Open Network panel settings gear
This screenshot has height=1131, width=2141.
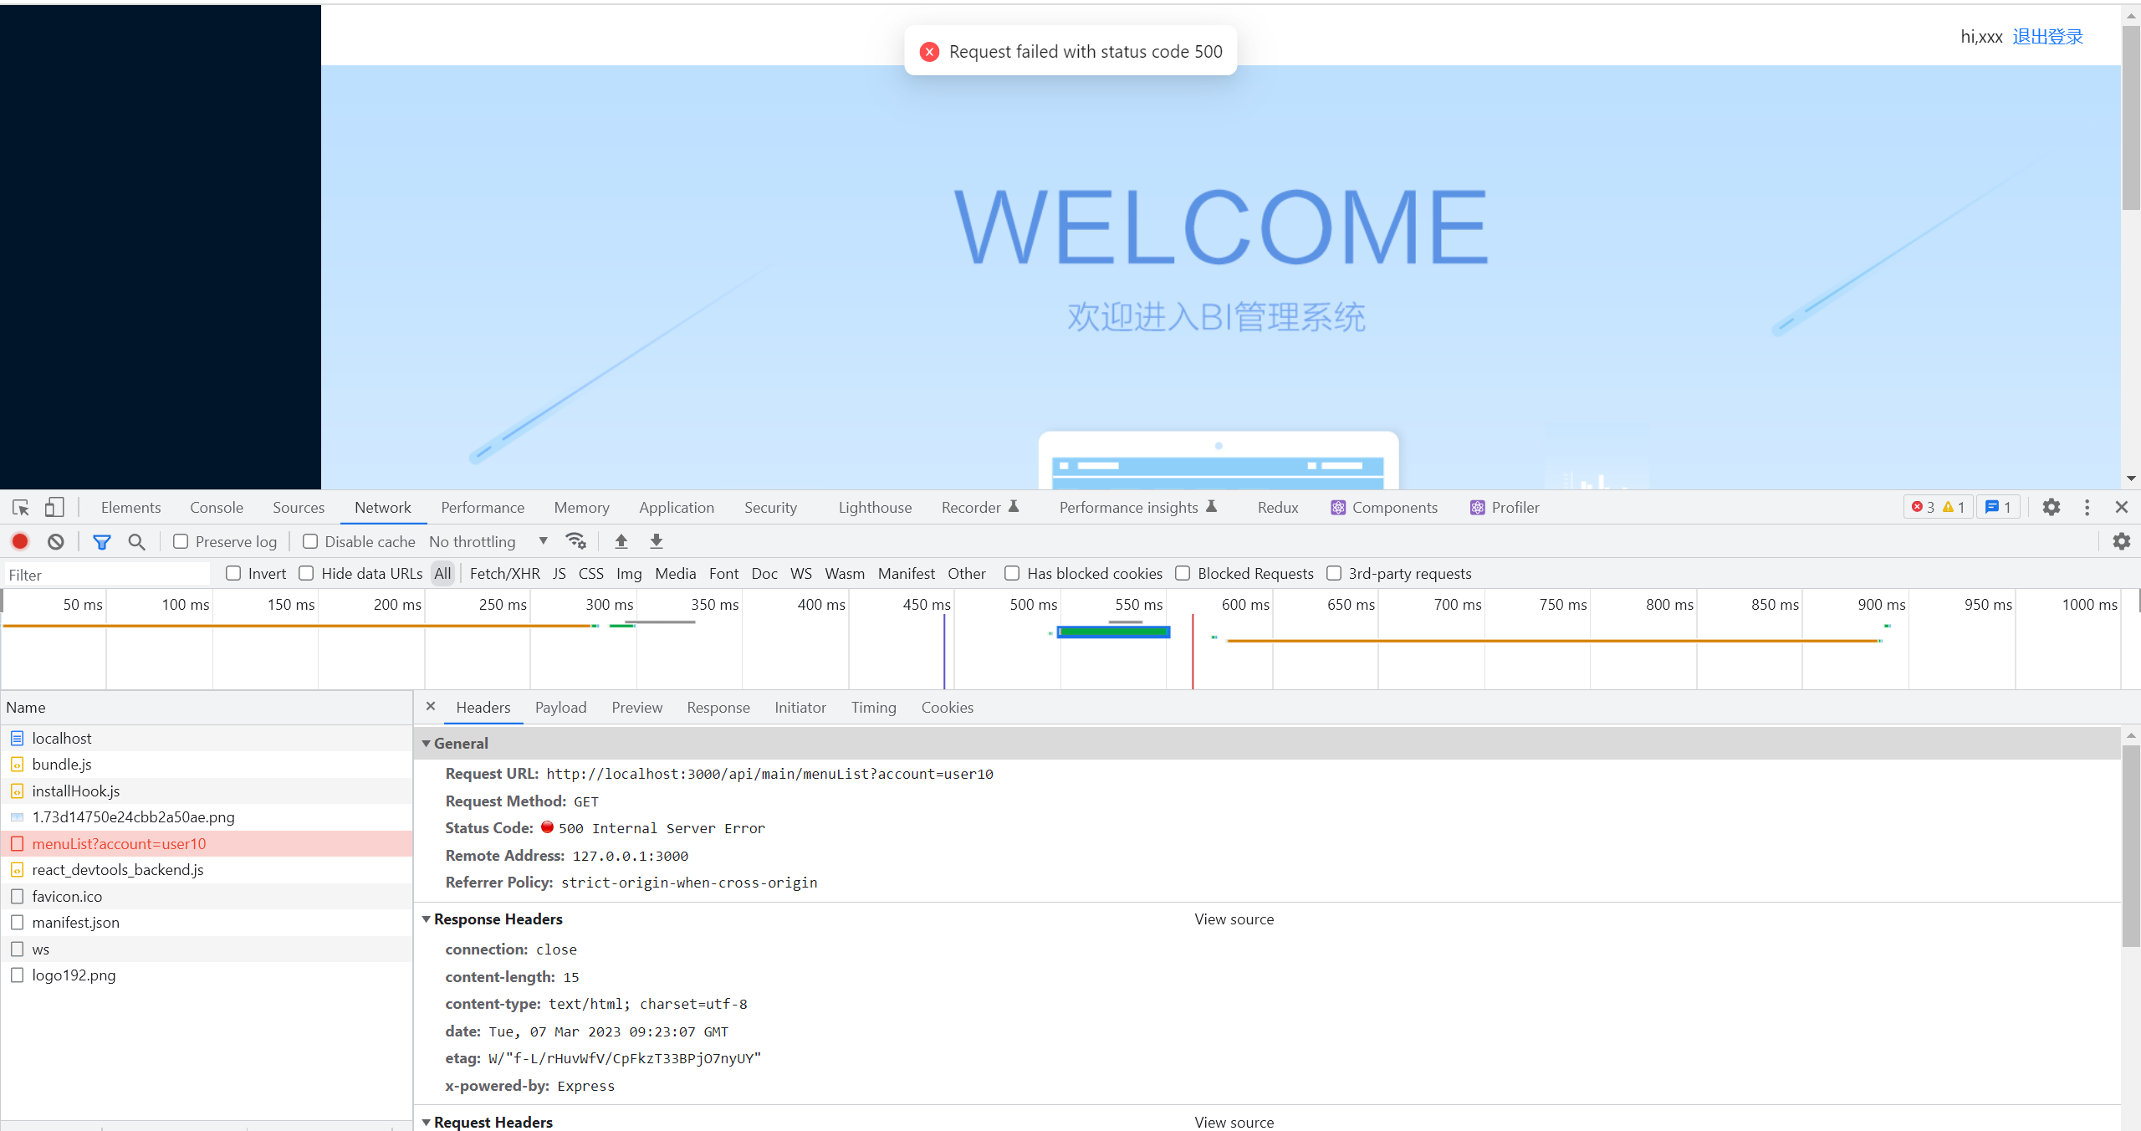(x=2122, y=541)
